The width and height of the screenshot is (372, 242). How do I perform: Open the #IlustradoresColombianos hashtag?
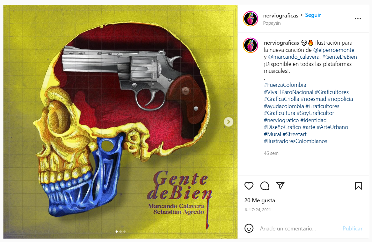pyautogui.click(x=296, y=141)
